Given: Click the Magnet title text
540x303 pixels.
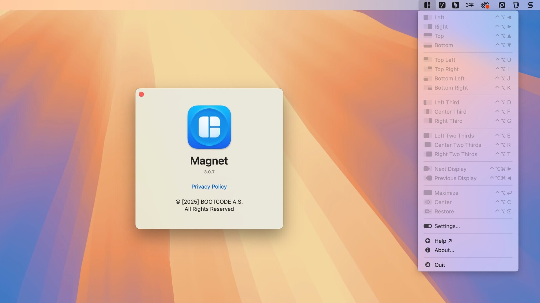Looking at the screenshot, I should (x=209, y=161).
